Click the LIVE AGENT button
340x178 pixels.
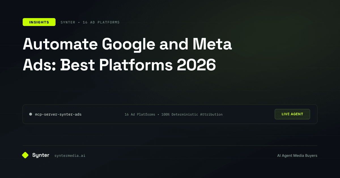click(292, 114)
